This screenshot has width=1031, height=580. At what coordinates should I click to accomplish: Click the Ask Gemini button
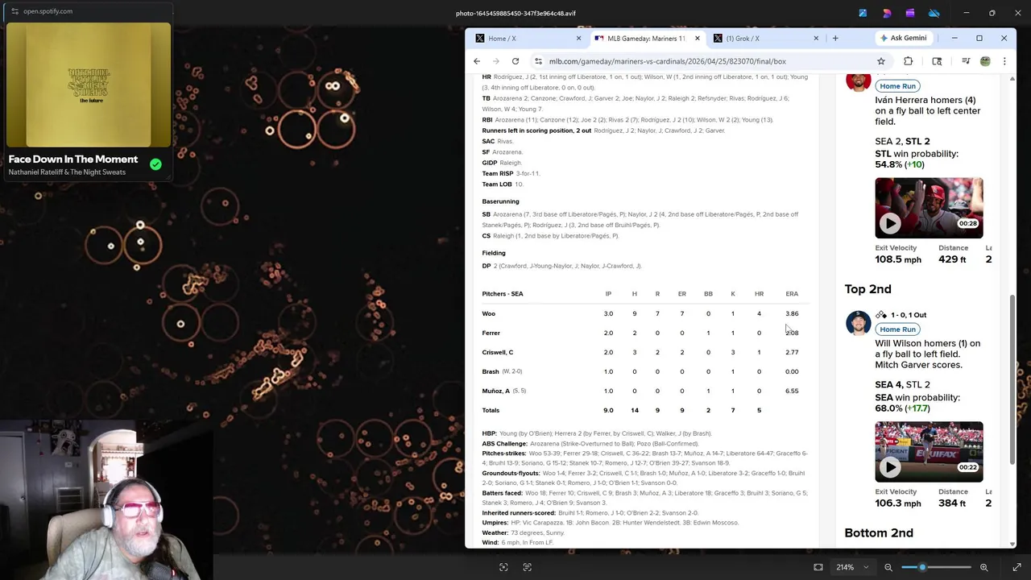tap(904, 38)
